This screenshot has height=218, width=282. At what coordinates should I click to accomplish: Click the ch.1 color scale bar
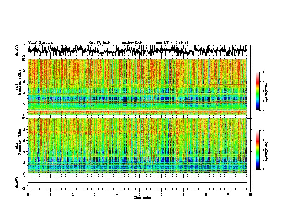tap(257, 91)
